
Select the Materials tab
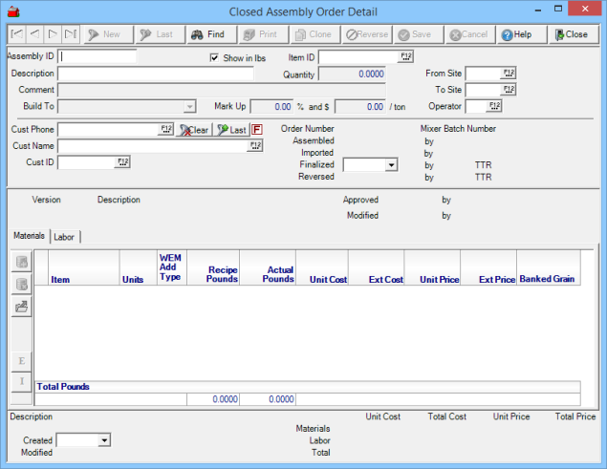click(29, 236)
